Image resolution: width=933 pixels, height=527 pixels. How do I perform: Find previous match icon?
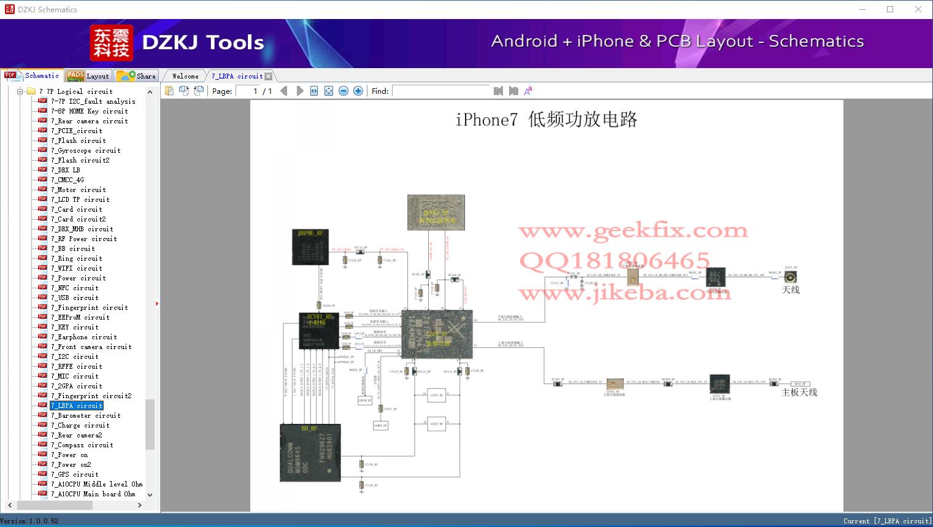click(x=498, y=91)
